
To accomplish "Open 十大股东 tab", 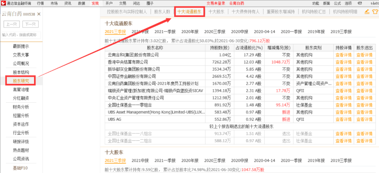I will pyautogui.click(x=216, y=12).
